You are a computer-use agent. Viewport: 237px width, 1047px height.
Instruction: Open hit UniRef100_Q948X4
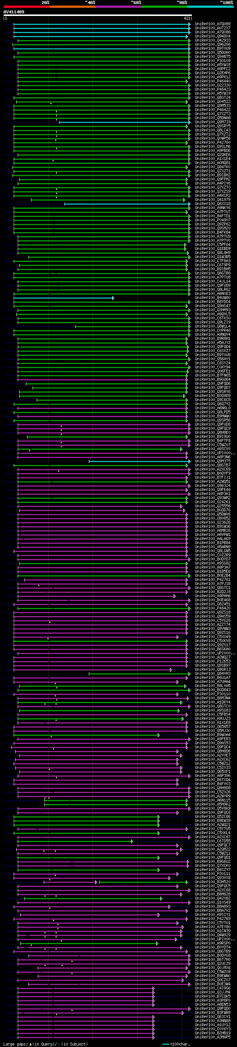click(213, 36)
